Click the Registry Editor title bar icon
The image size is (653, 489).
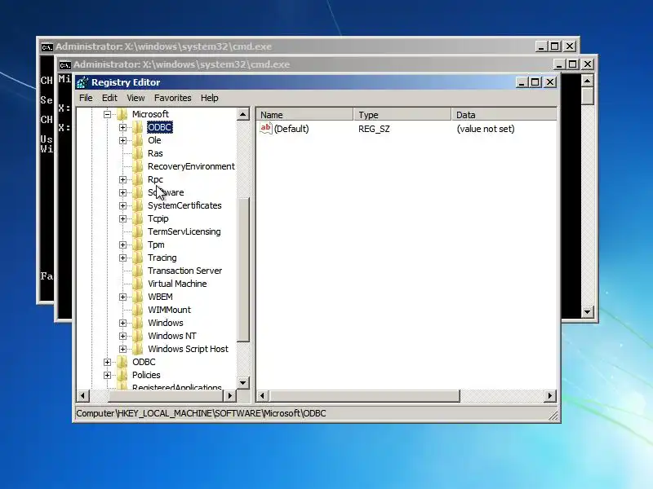[x=82, y=82]
